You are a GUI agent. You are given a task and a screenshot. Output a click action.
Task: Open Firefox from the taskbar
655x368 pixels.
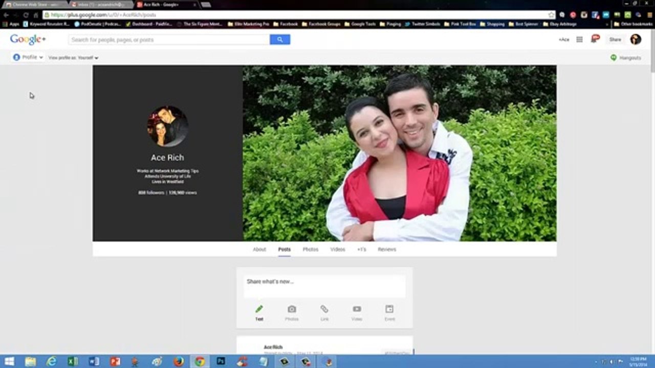click(x=178, y=362)
